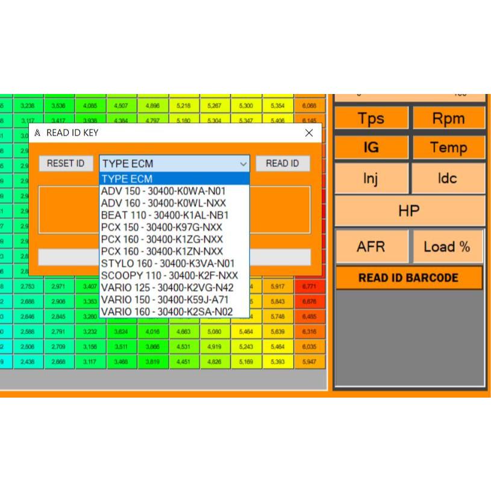Click map cell with value 4,919
491x491 pixels.
(215, 346)
